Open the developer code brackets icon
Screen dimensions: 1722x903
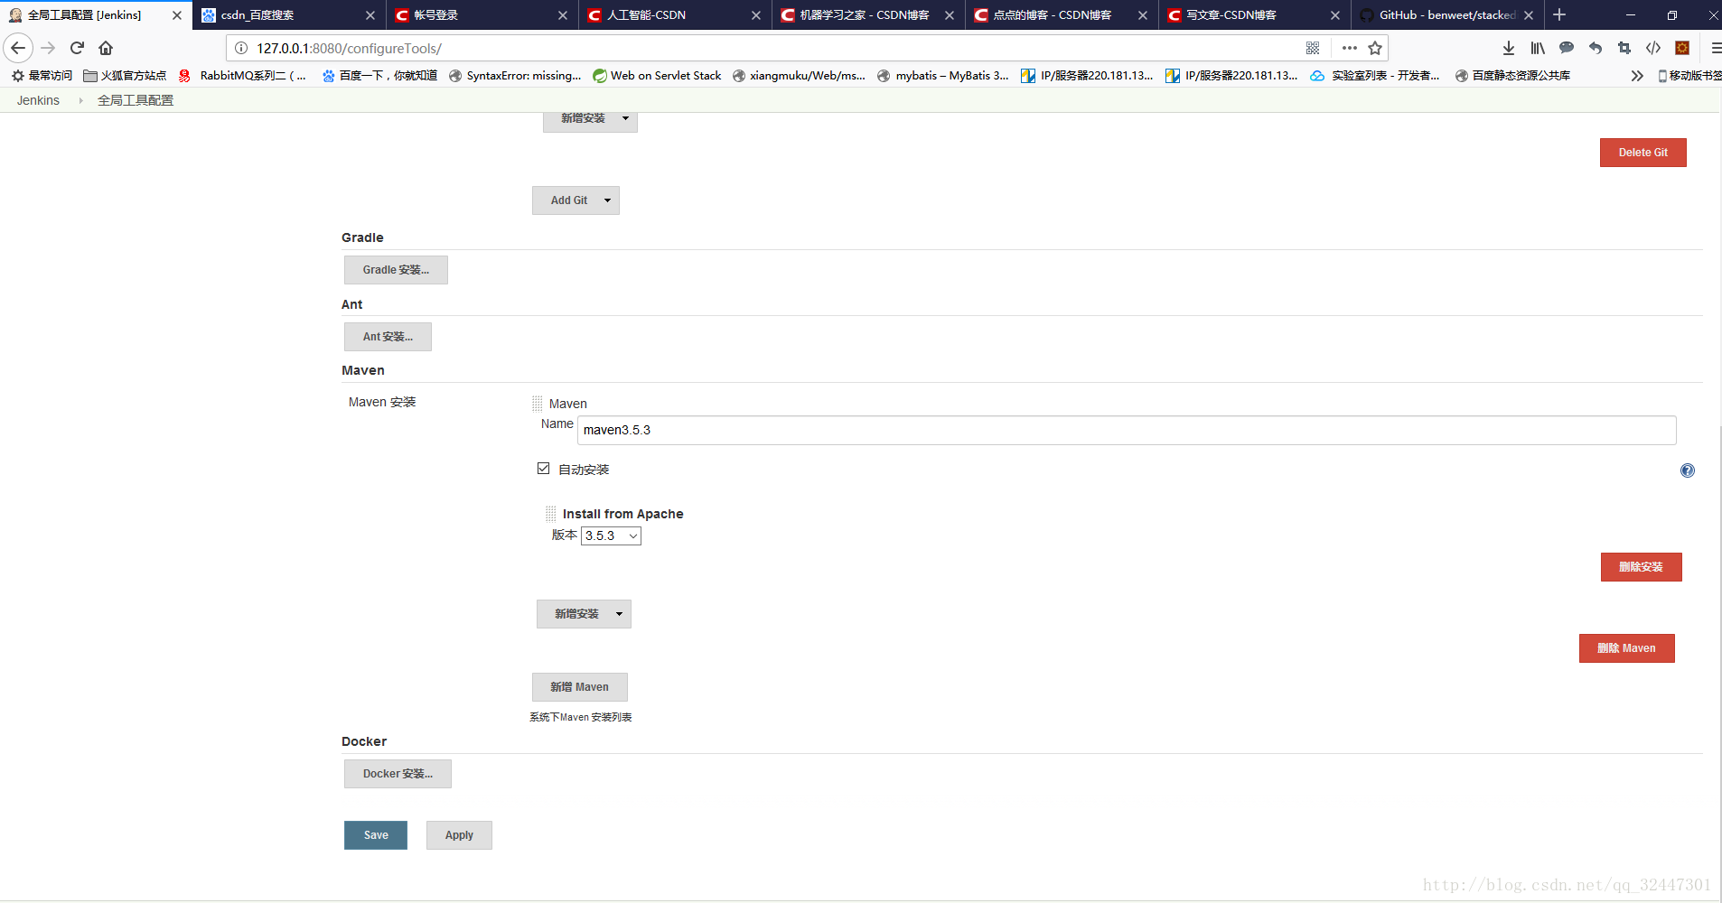[1653, 48]
